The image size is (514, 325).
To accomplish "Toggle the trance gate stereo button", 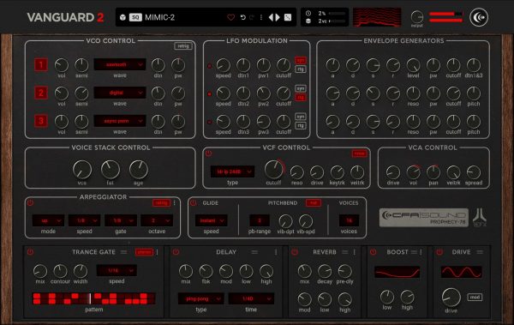I will 144,252.
